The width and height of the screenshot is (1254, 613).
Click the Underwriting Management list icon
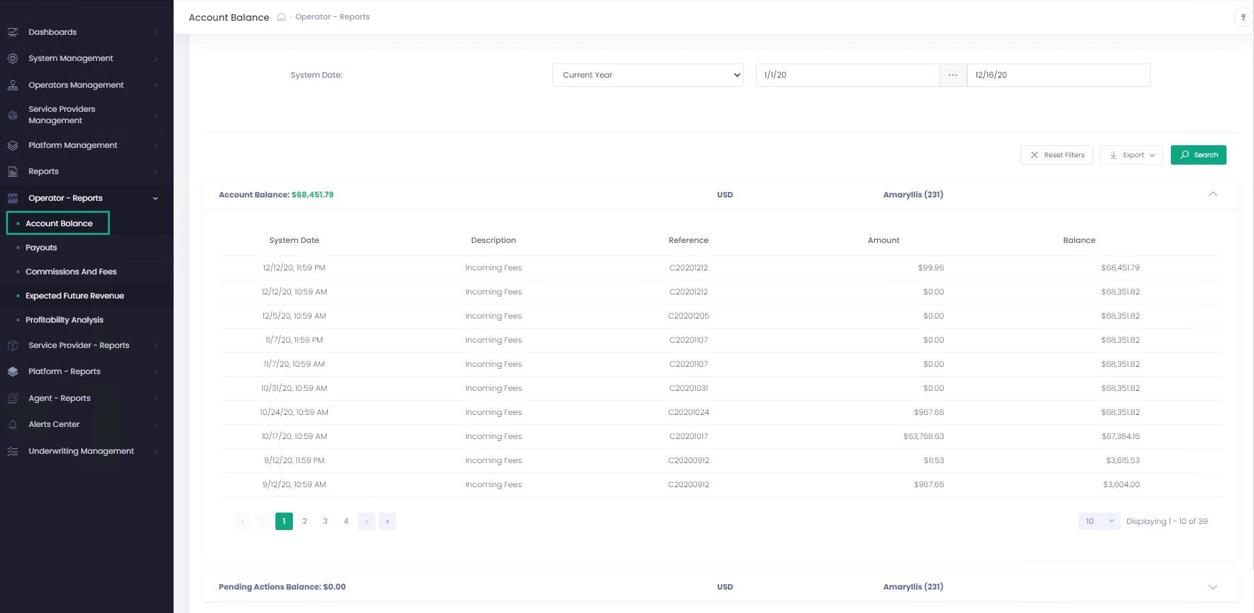13,451
